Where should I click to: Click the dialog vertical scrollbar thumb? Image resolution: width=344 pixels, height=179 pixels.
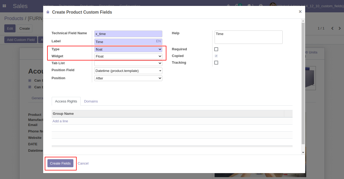pyautogui.click(x=303, y=83)
